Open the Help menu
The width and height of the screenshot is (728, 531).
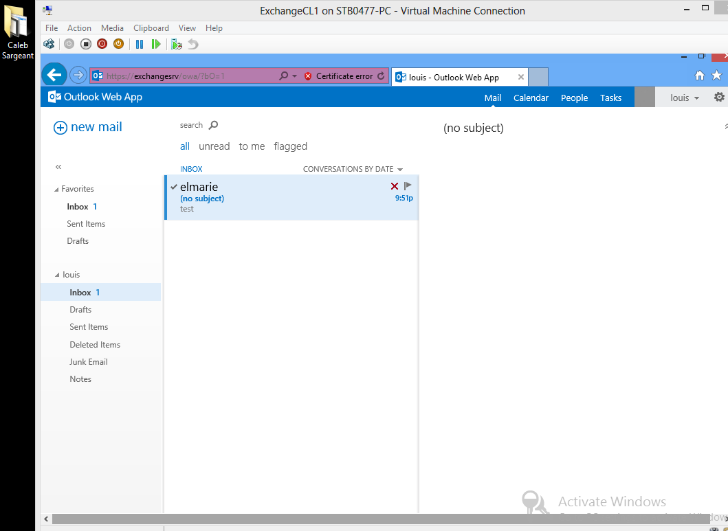pos(214,28)
